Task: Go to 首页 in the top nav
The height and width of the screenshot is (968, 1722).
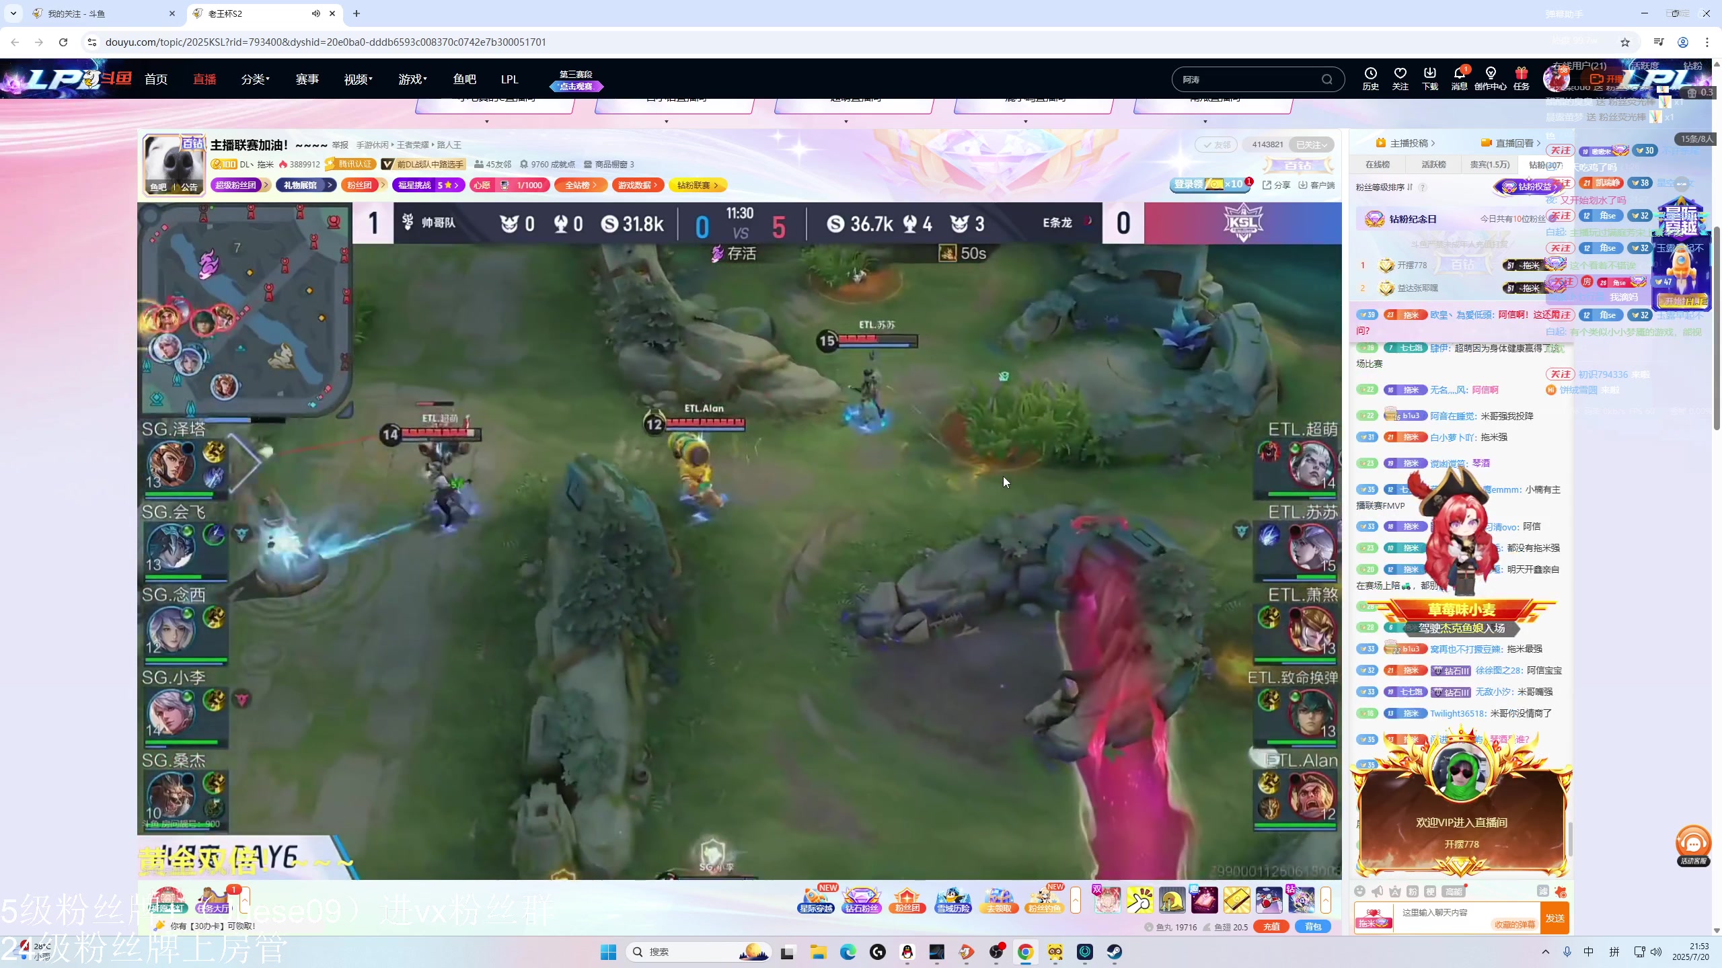Action: point(155,79)
